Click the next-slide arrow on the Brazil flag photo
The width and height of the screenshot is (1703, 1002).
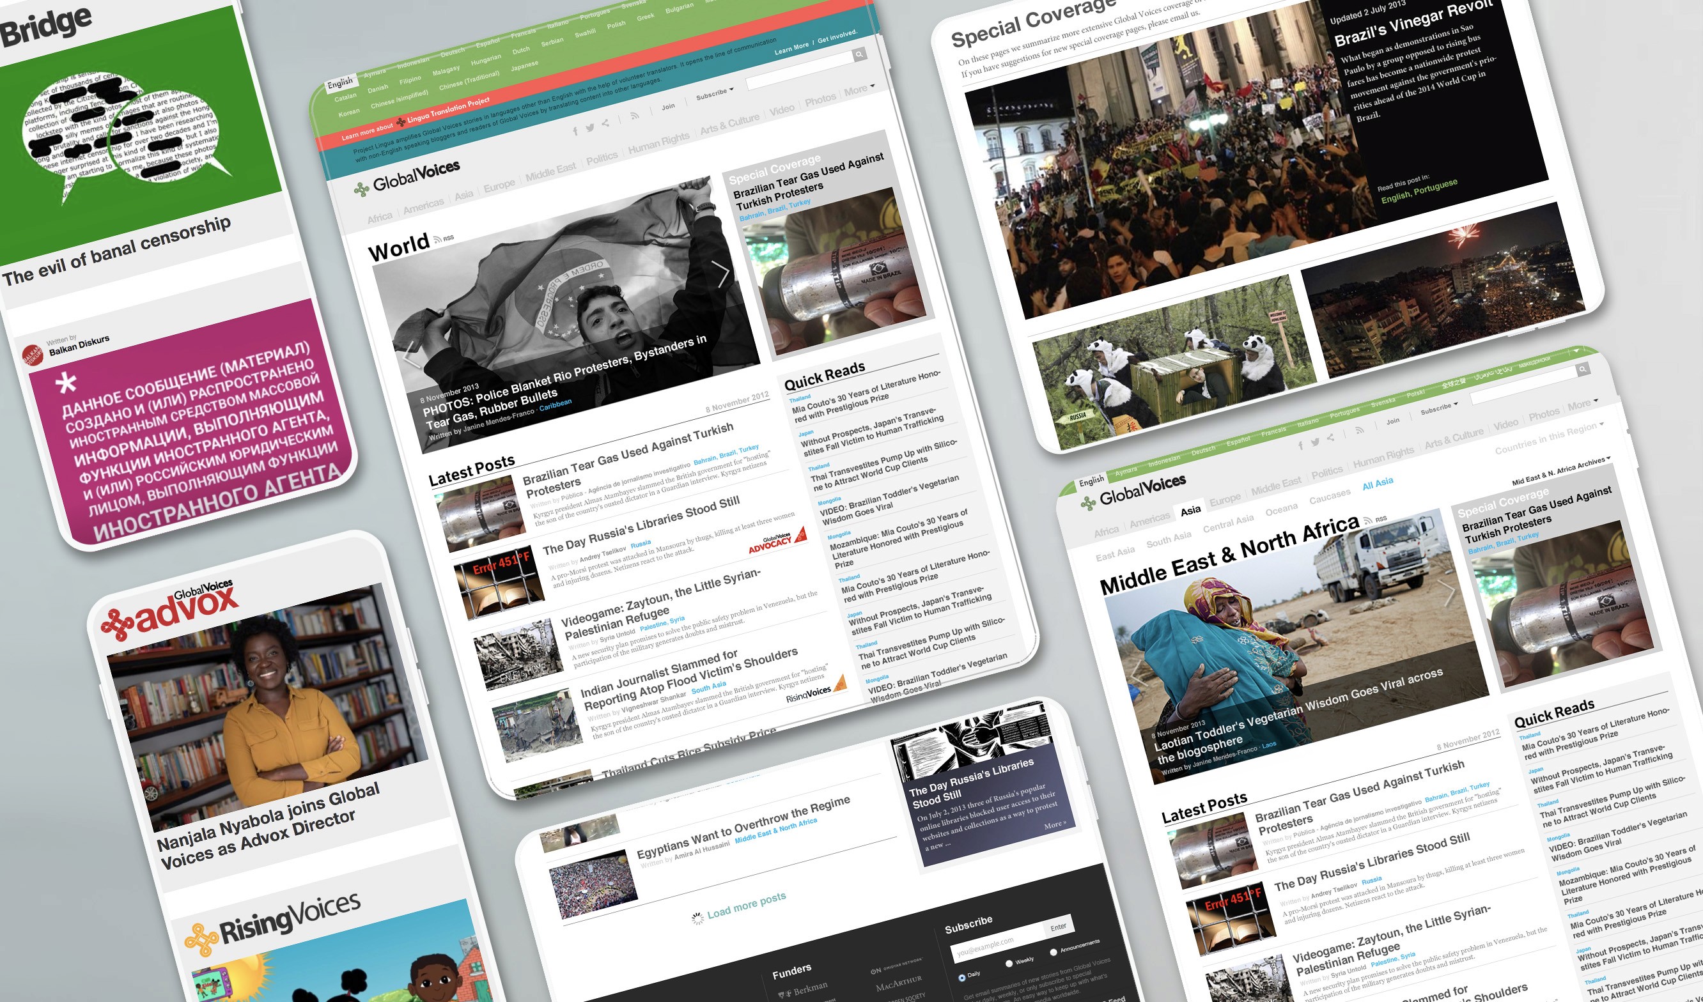tap(721, 274)
